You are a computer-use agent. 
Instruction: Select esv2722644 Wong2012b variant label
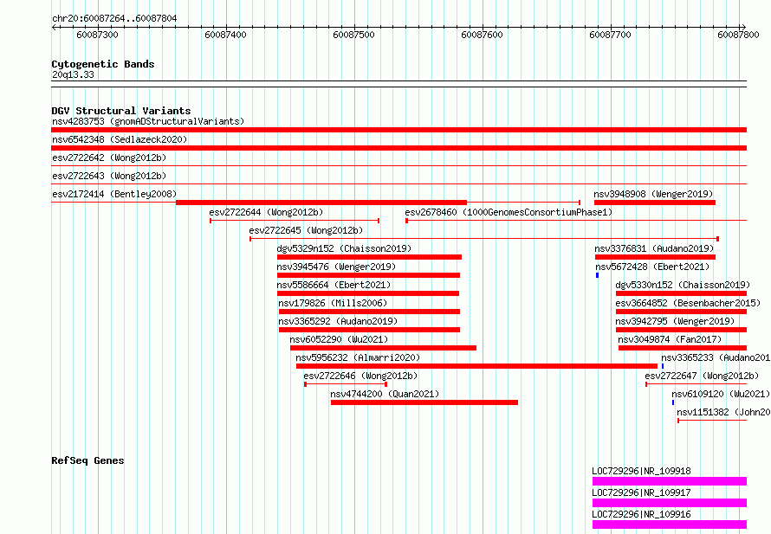[x=266, y=212]
